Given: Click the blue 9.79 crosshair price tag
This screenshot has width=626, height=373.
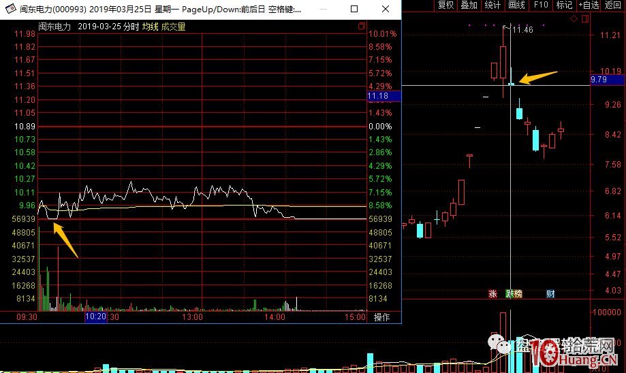Looking at the screenshot, I should pyautogui.click(x=607, y=80).
